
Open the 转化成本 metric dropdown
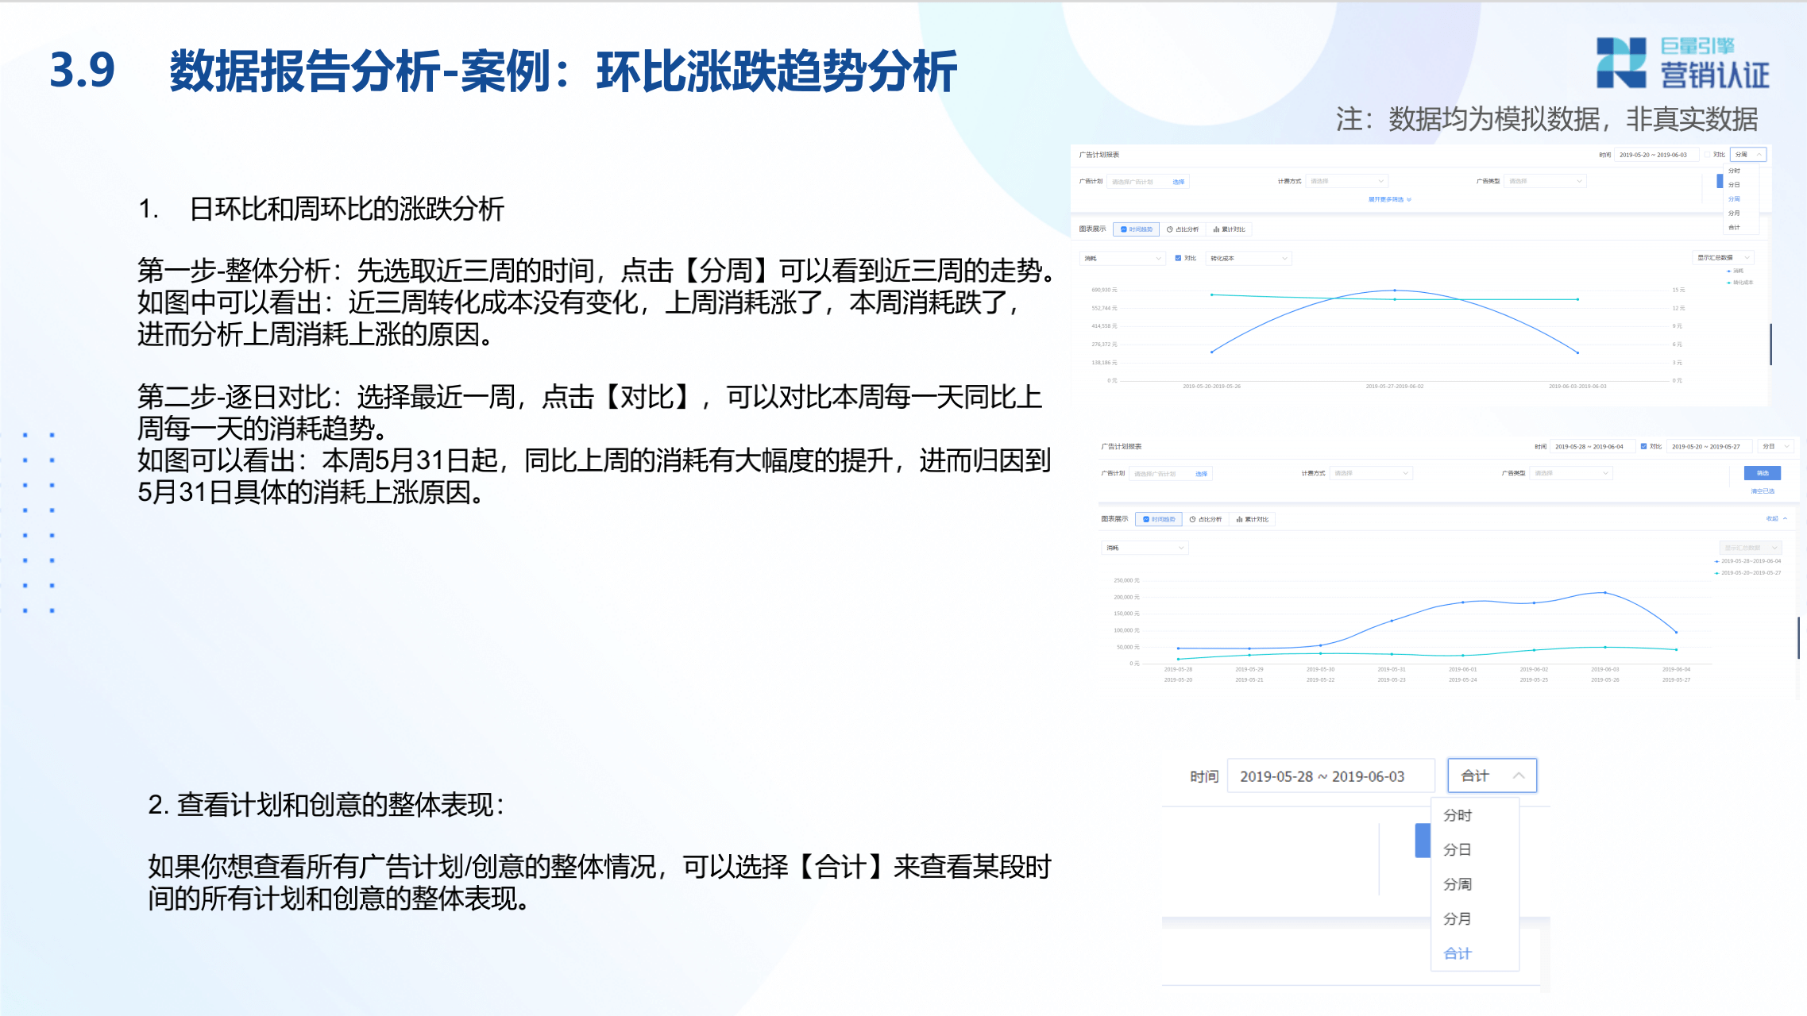point(1249,258)
